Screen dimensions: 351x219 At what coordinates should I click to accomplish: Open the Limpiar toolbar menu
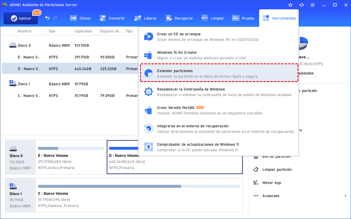pyautogui.click(x=213, y=18)
